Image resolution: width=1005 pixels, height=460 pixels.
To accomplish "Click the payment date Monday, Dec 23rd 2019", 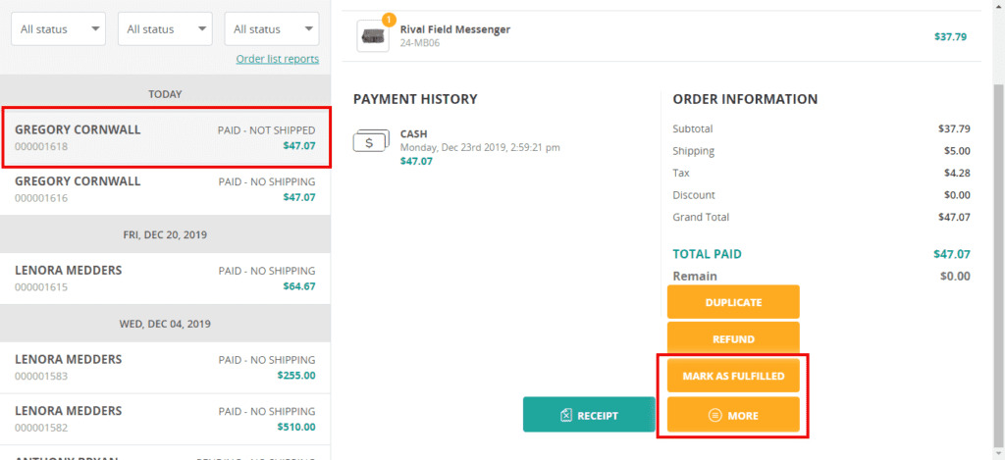I will [x=480, y=147].
